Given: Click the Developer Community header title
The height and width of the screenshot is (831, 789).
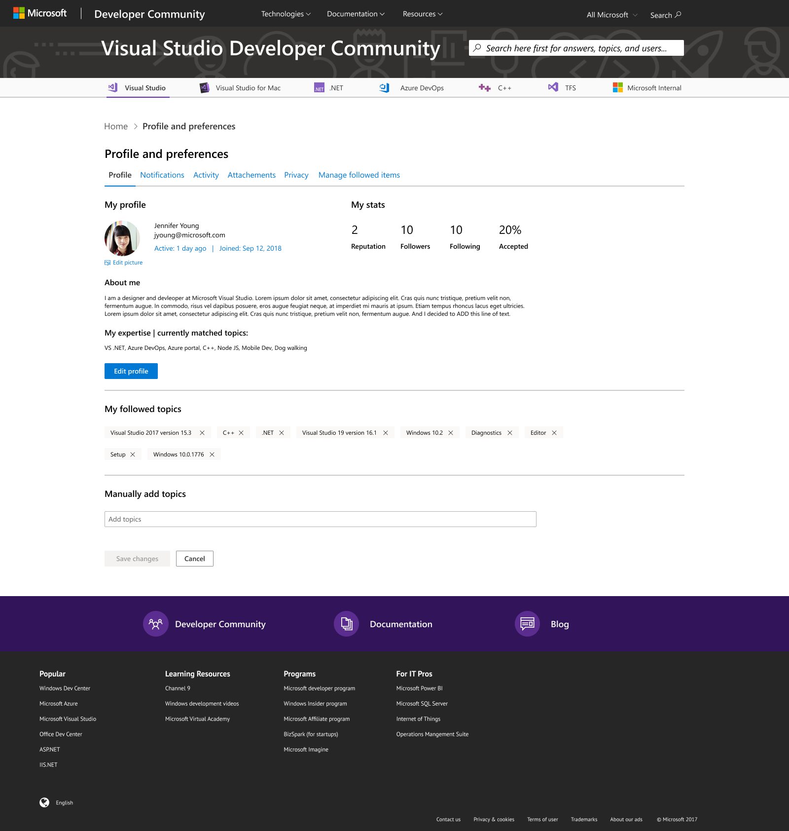Looking at the screenshot, I should (149, 14).
